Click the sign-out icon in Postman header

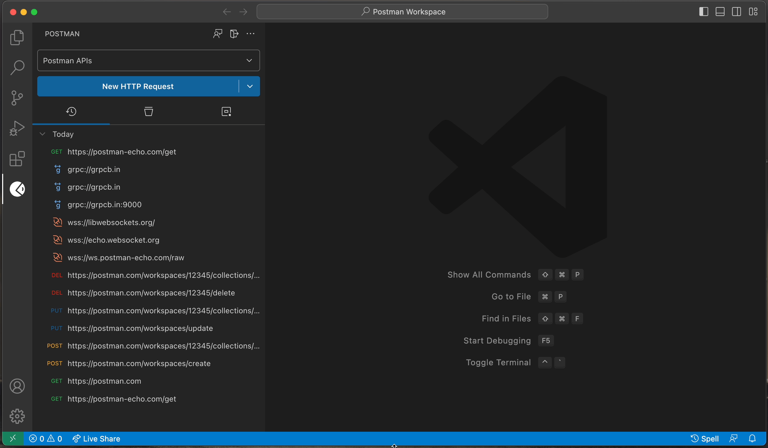tap(234, 34)
